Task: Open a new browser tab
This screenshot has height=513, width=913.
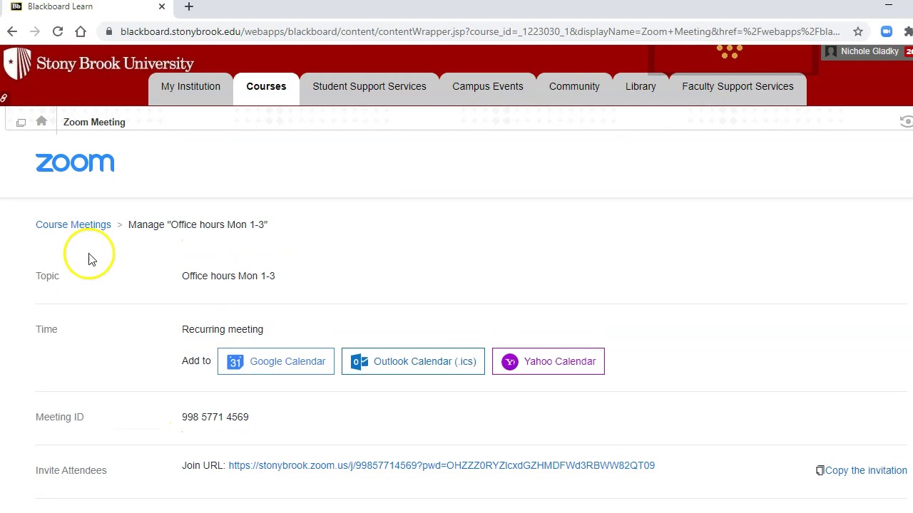Action: [189, 6]
